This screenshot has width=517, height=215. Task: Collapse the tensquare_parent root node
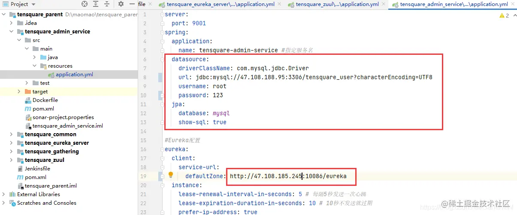4,14
